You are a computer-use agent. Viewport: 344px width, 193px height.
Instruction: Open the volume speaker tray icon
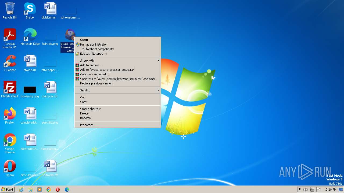[x=306, y=190]
